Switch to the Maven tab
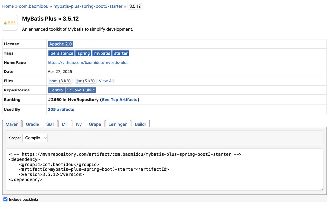 click(x=12, y=124)
